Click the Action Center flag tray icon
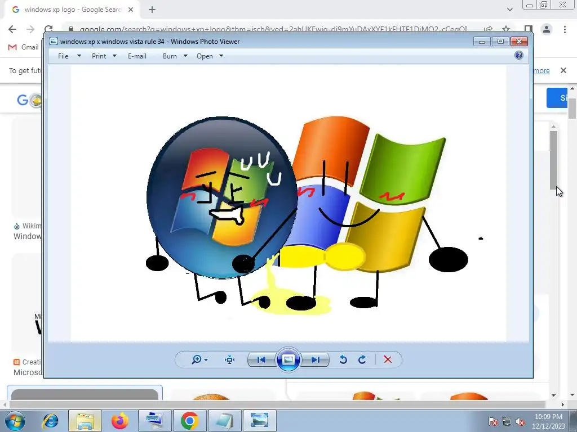The width and height of the screenshot is (577, 432). (493, 421)
